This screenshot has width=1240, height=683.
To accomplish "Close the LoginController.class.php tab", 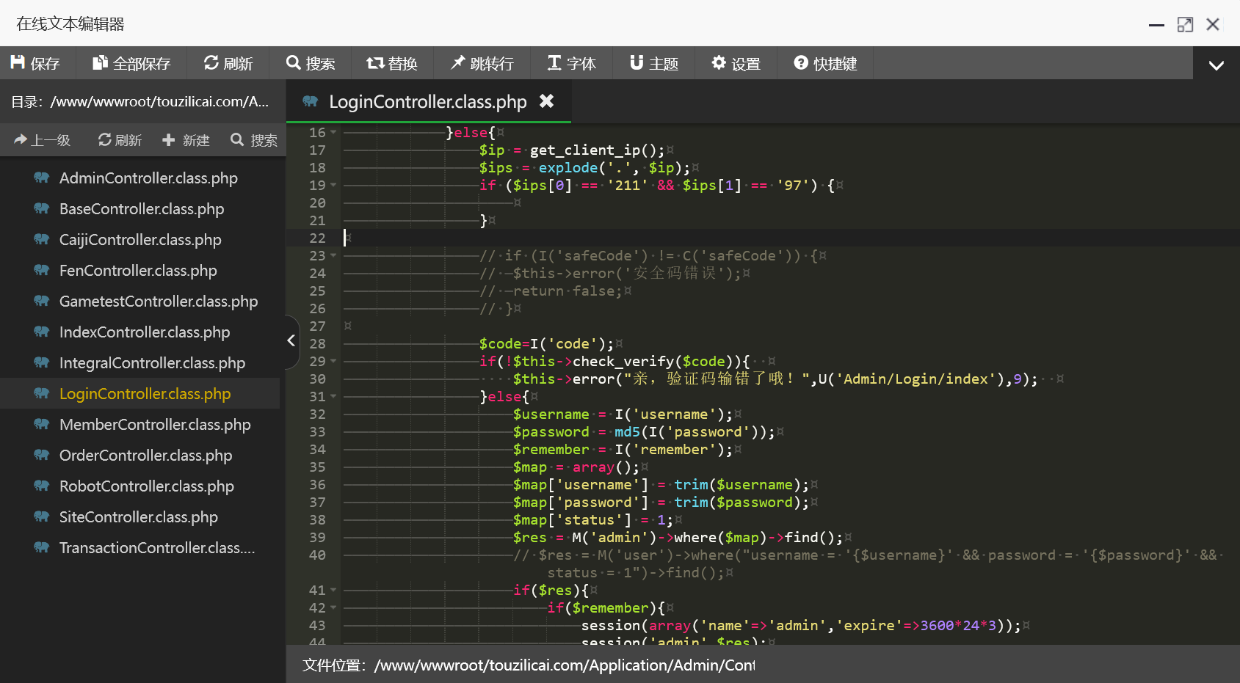I will [546, 101].
